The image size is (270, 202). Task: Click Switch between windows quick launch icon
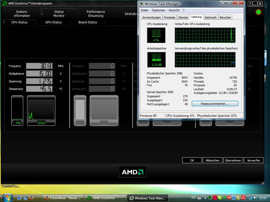click(x=25, y=198)
